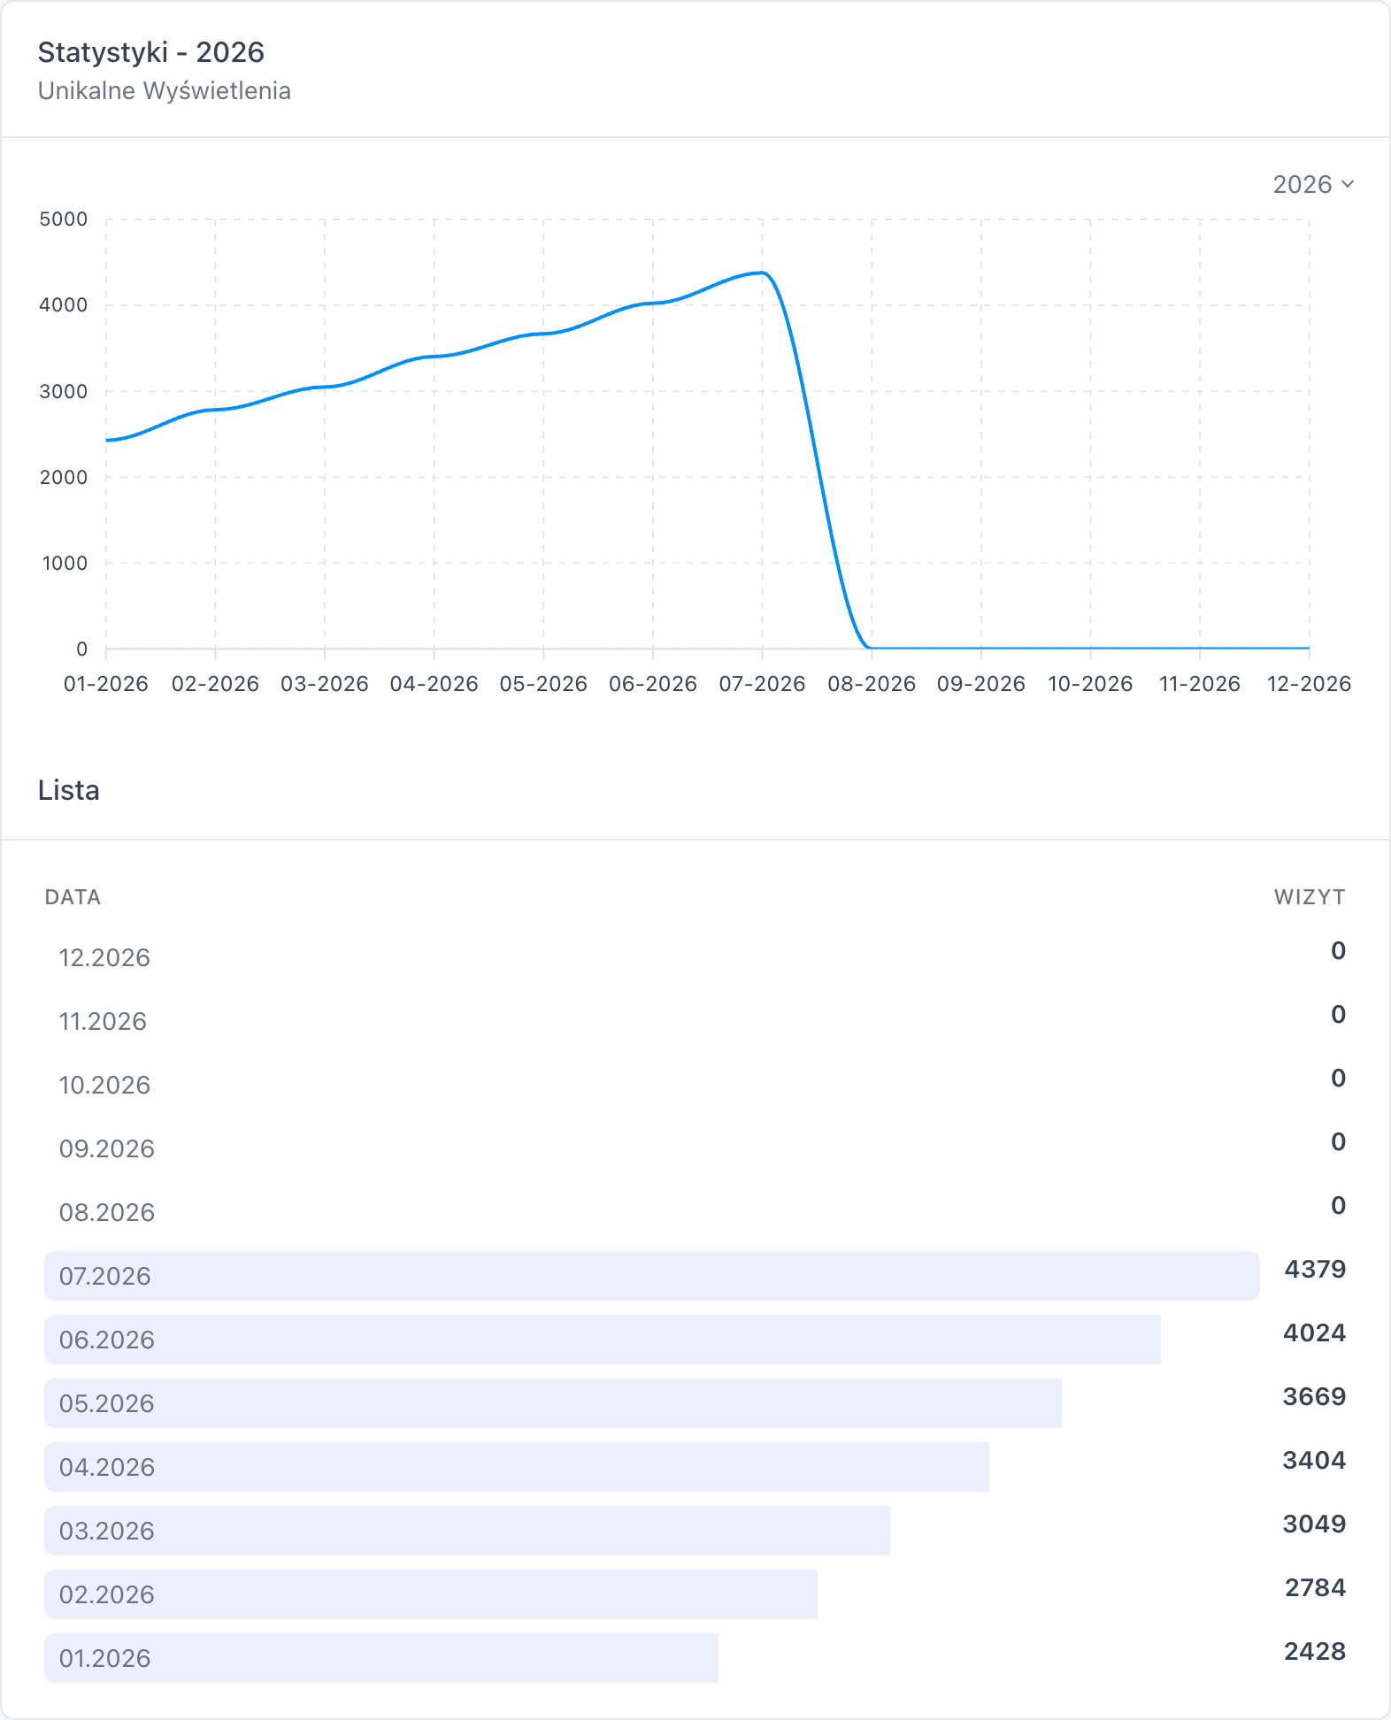Click the 08.2026 date entry

[x=106, y=1212]
